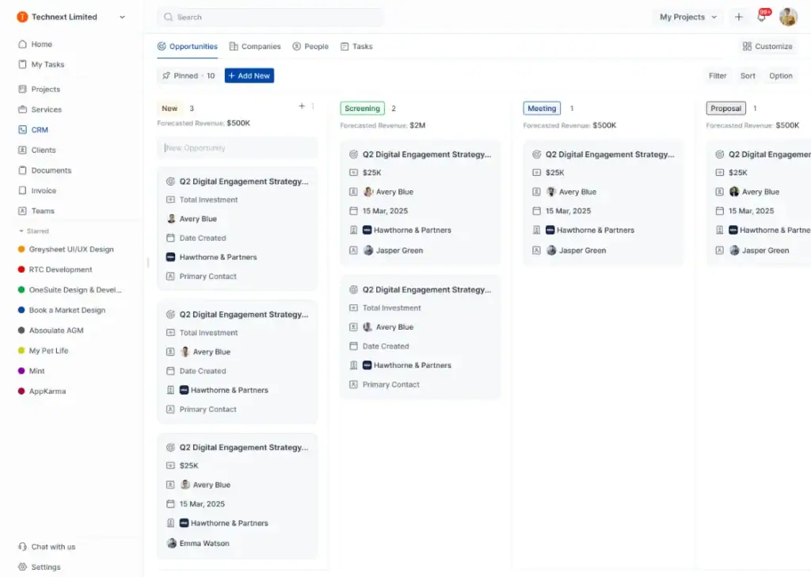Click the Avery Blue avatar in Proposal card
This screenshot has width=811, height=577.
734,192
